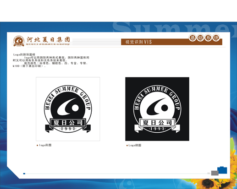Click the line containing k100 in the description
The image size is (237, 189).
(29, 66)
